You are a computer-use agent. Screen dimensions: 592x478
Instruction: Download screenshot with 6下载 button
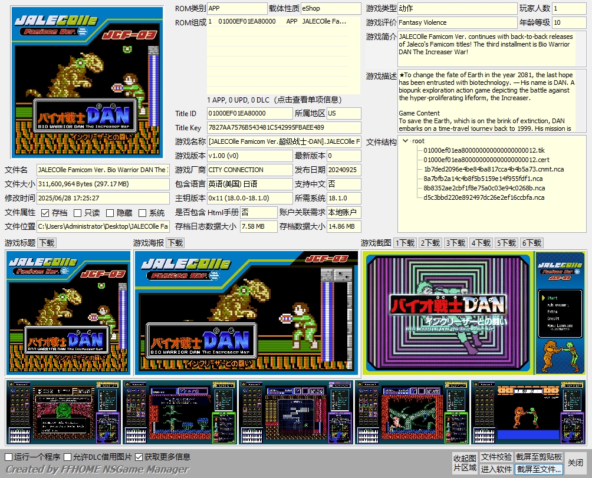pos(532,243)
